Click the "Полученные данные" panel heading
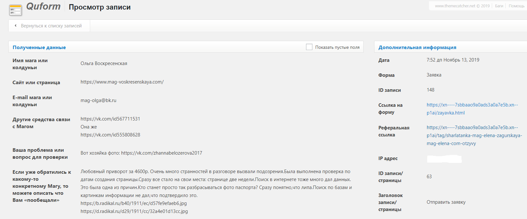The height and width of the screenshot is (219, 527). (x=39, y=47)
